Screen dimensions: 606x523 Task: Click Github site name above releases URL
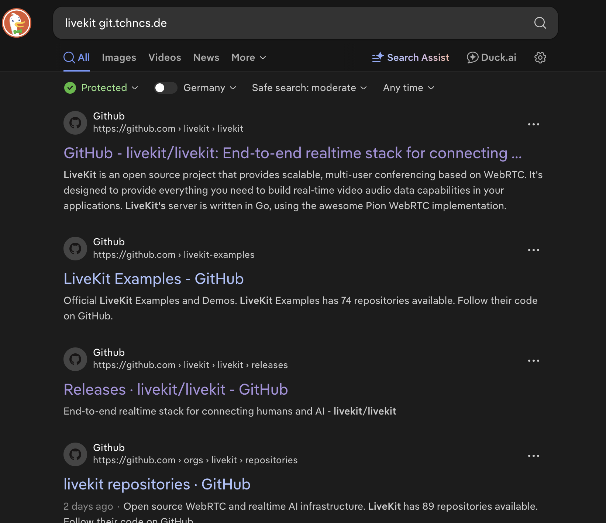coord(109,353)
